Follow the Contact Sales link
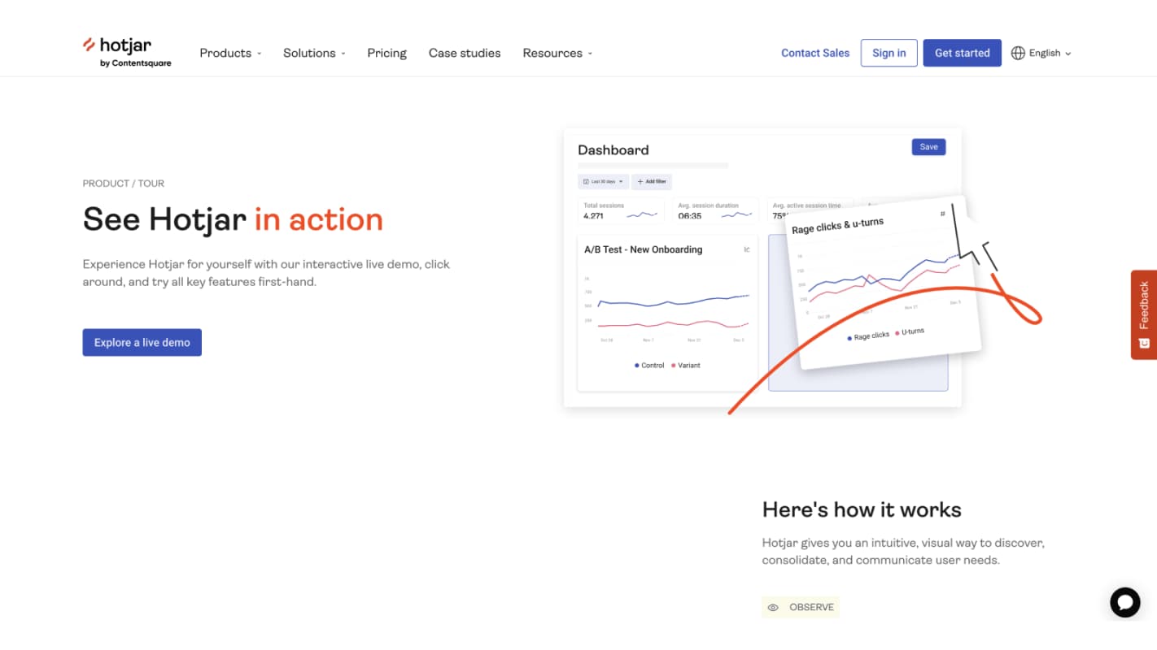The width and height of the screenshot is (1157, 650). (x=814, y=53)
